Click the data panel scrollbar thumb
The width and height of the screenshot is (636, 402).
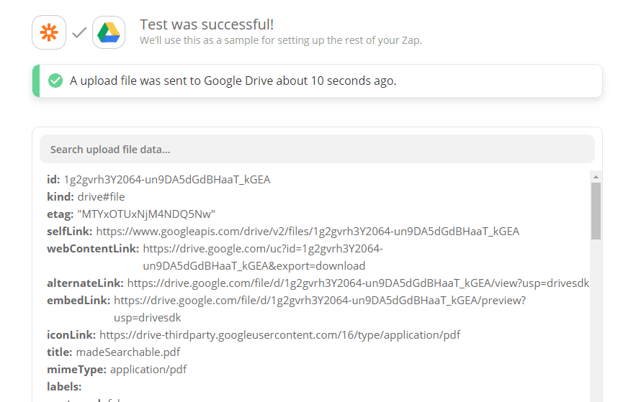coord(596,210)
